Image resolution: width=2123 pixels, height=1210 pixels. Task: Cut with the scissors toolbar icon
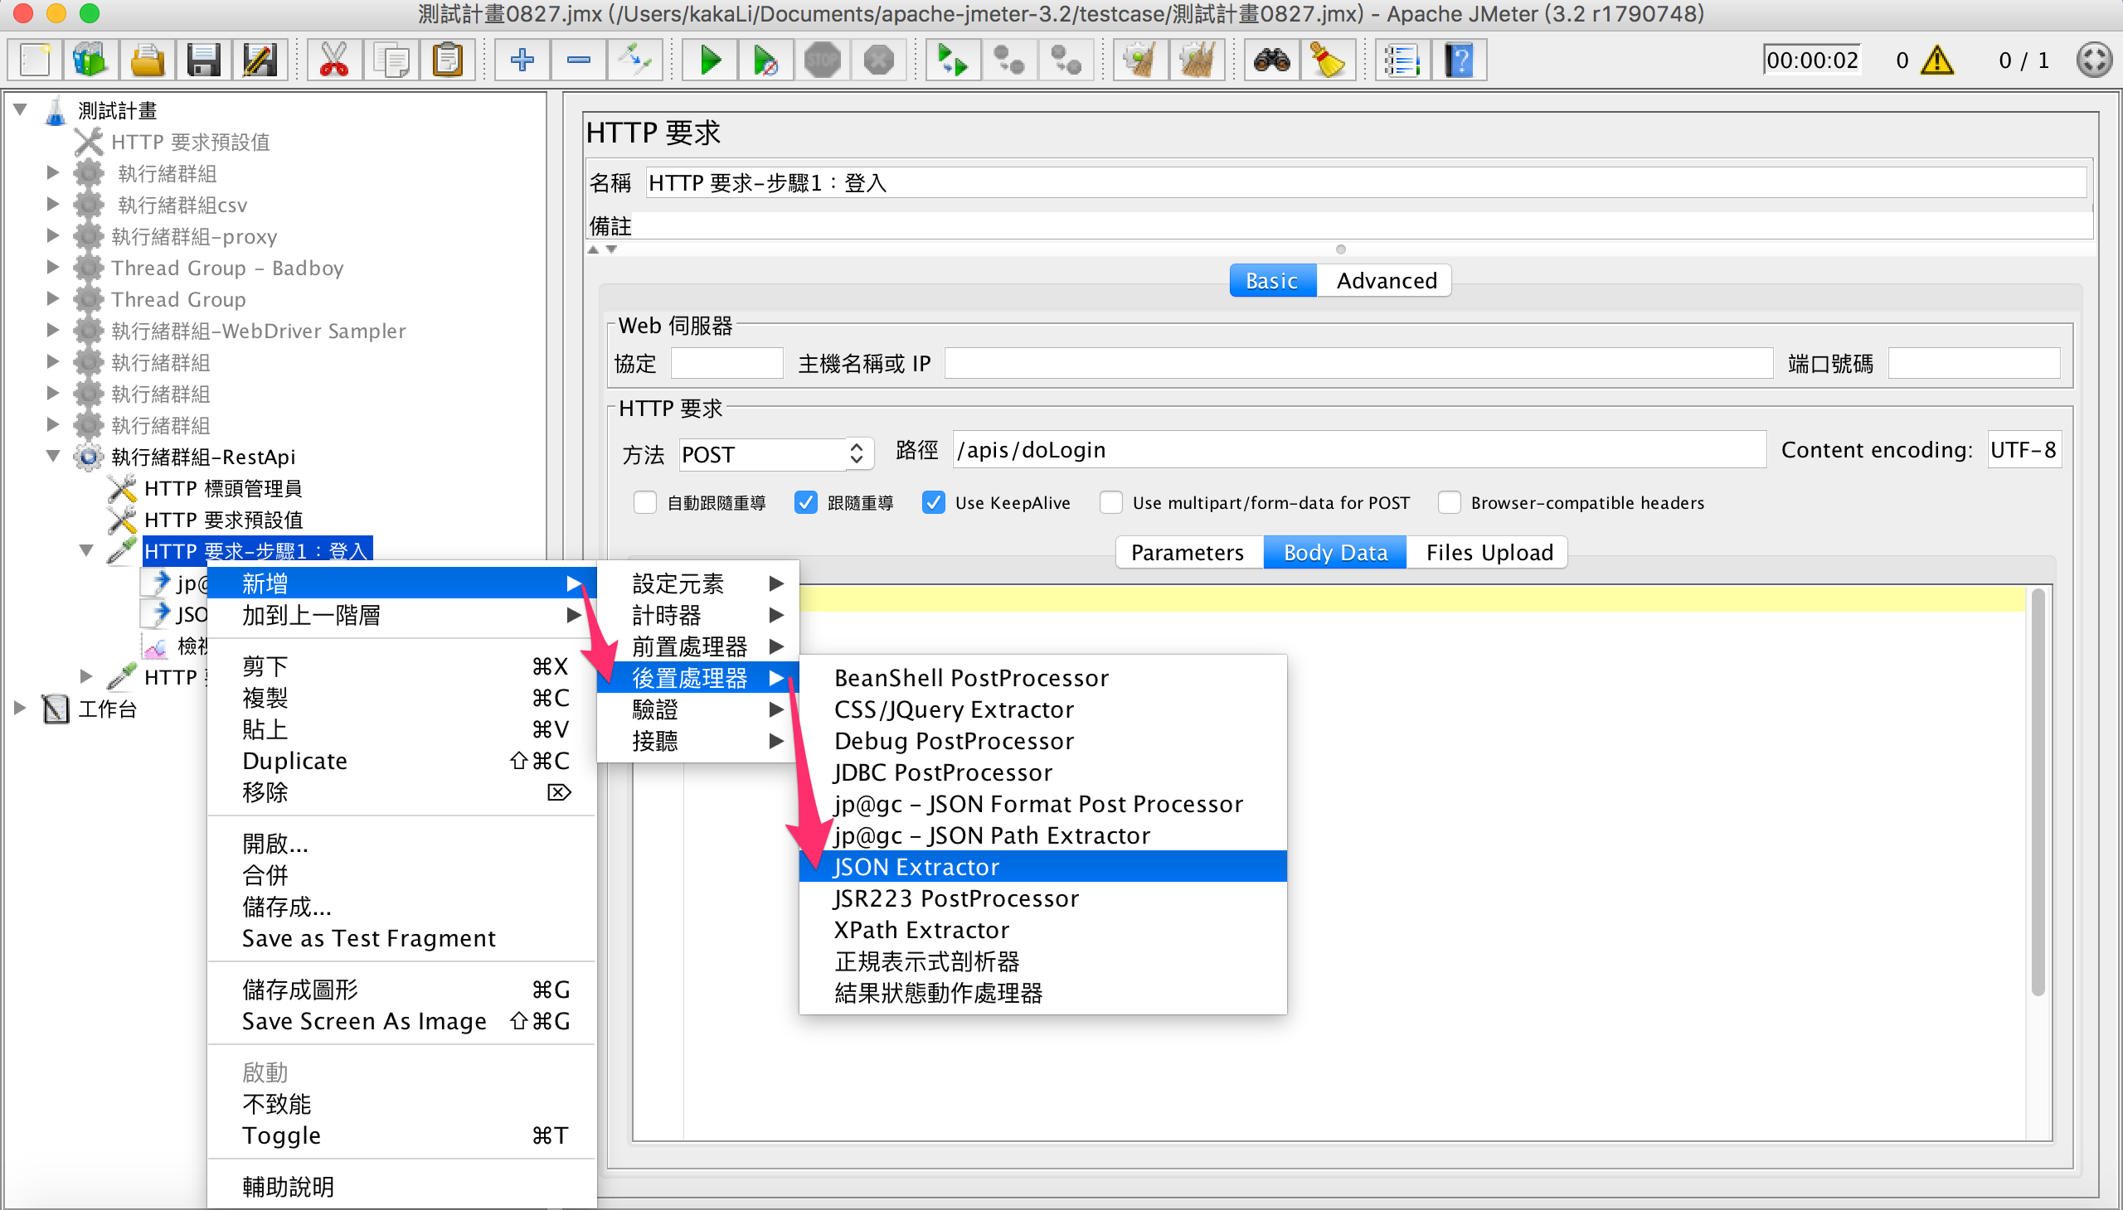click(334, 60)
